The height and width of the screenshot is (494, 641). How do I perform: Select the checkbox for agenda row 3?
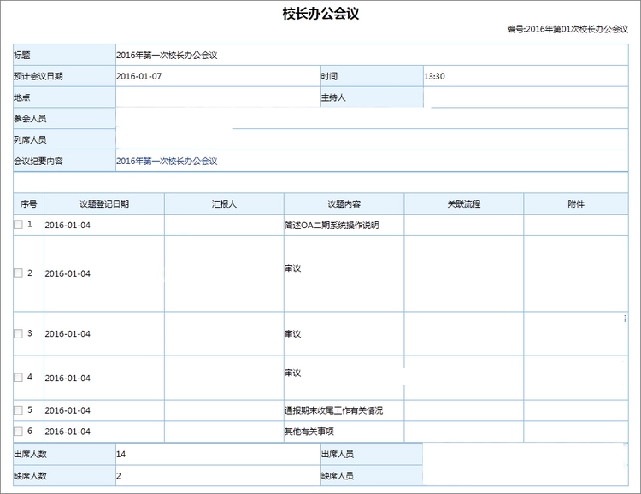[18, 334]
